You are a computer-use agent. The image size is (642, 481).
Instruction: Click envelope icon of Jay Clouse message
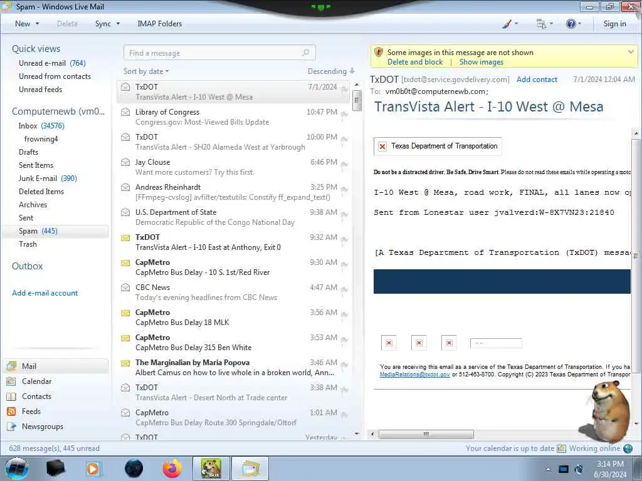(125, 162)
